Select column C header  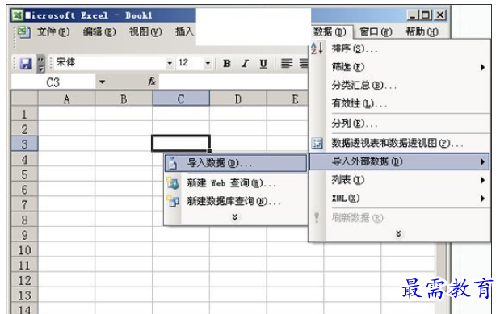tap(181, 99)
